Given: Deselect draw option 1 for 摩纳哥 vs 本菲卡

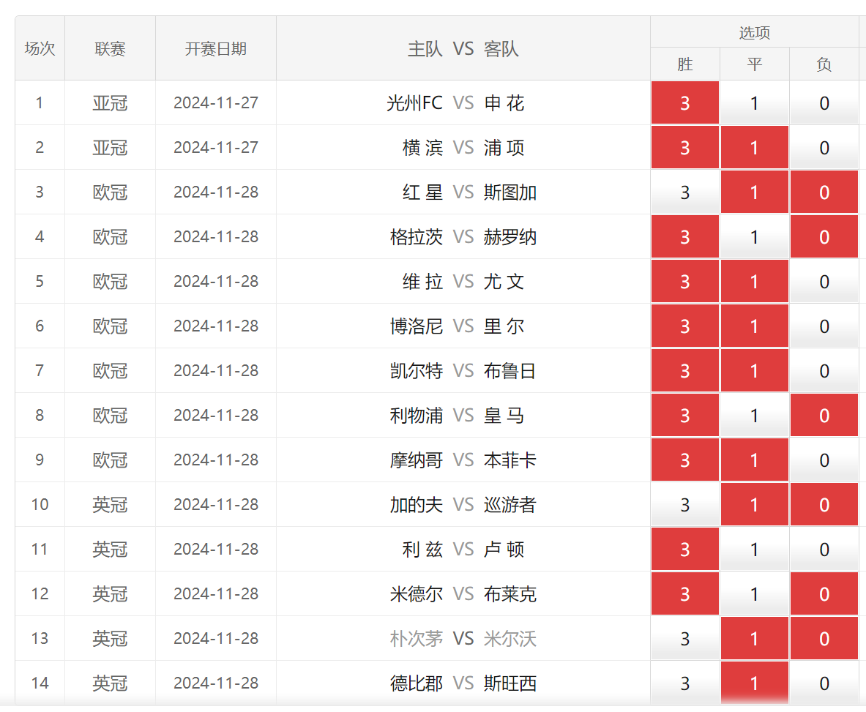Looking at the screenshot, I should pyautogui.click(x=754, y=460).
